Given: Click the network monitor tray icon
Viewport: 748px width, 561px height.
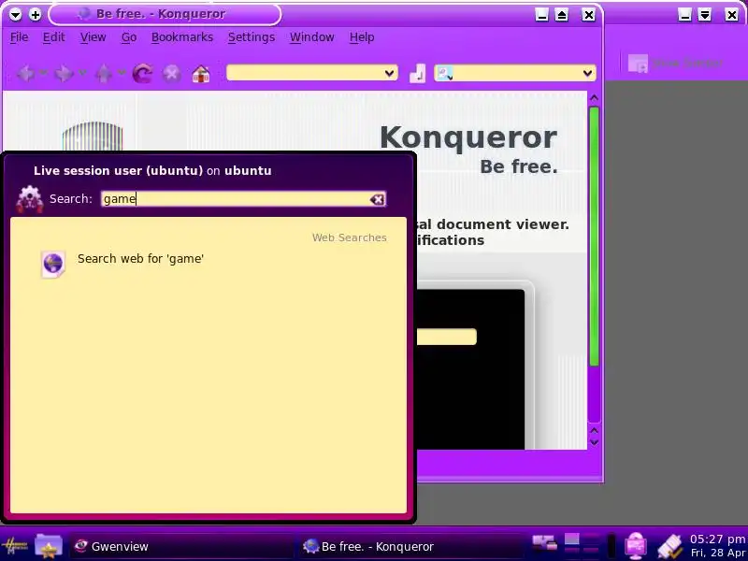Looking at the screenshot, I should 545,543.
